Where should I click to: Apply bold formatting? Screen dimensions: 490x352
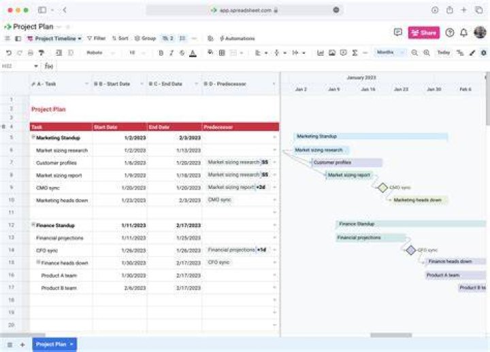click(161, 53)
